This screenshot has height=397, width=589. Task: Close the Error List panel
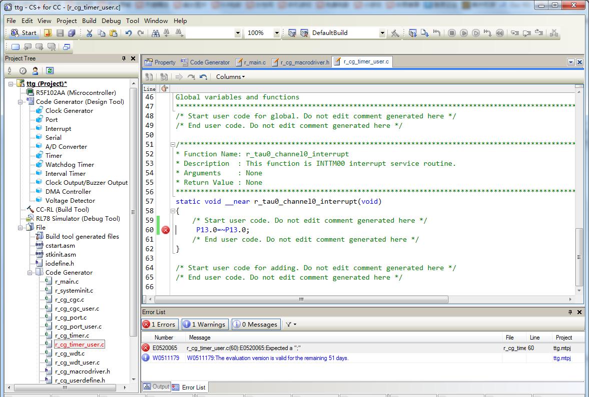(579, 312)
